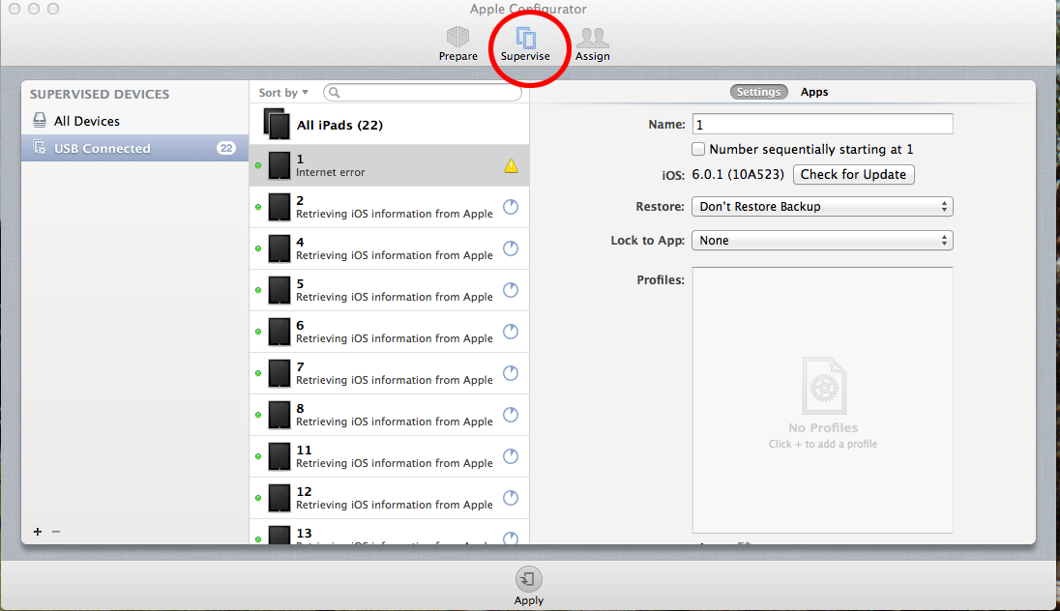This screenshot has width=1060, height=611.
Task: Click progress indicator for device 11
Action: (511, 456)
